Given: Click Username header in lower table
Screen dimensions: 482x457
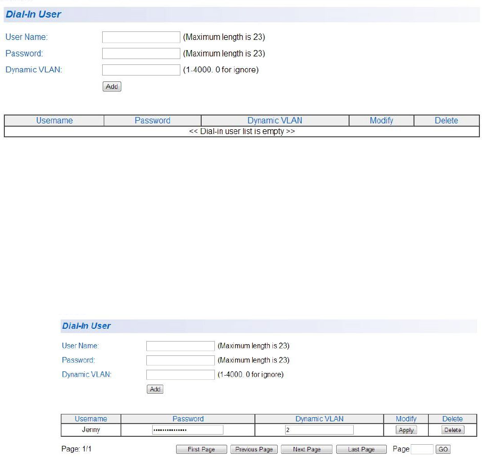Looking at the screenshot, I should point(91,419).
